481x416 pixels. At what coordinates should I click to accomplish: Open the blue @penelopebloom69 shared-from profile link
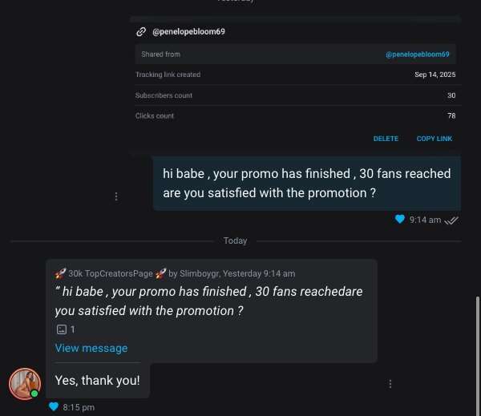click(417, 55)
